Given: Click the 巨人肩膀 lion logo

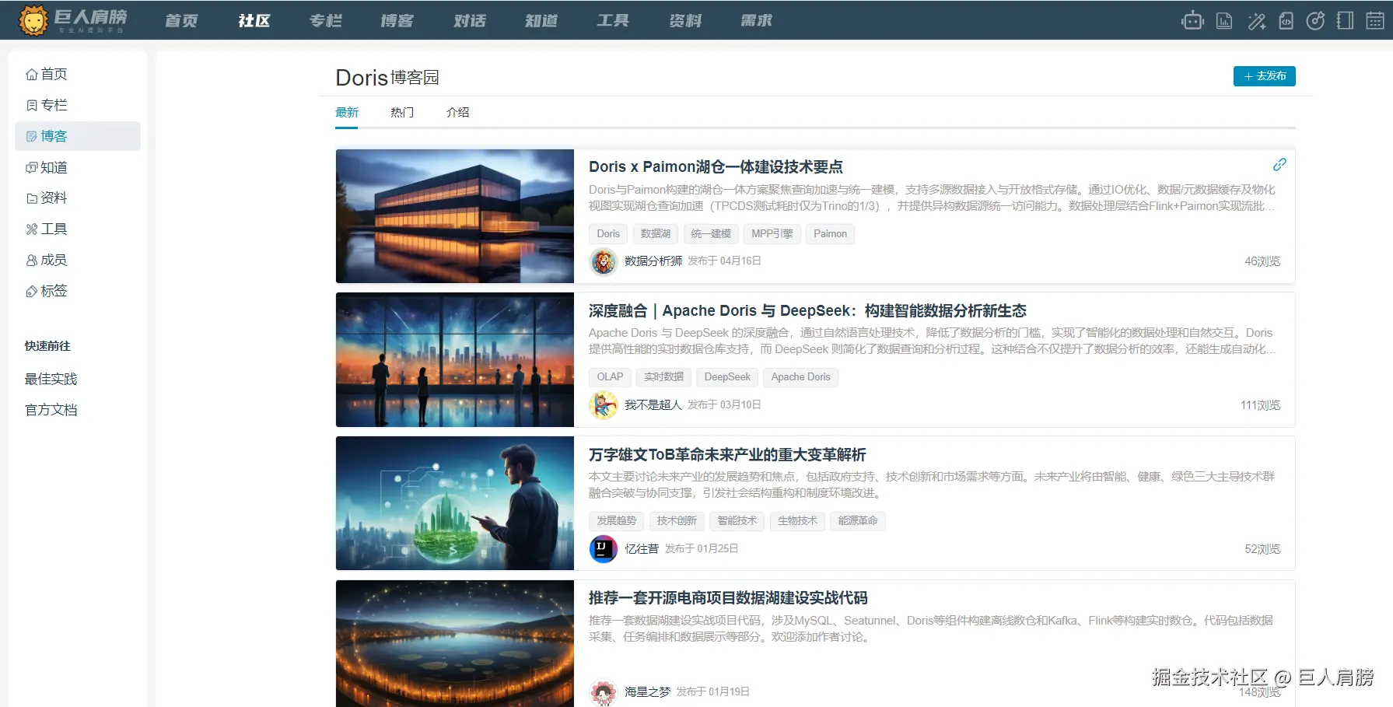Looking at the screenshot, I should tap(72, 20).
